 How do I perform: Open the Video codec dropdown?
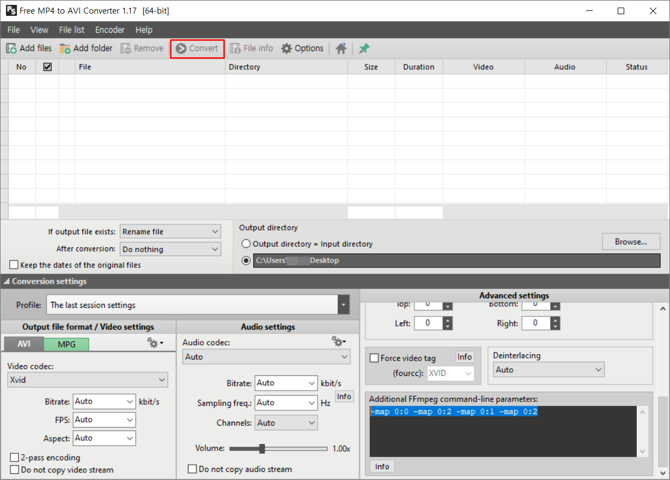[88, 380]
